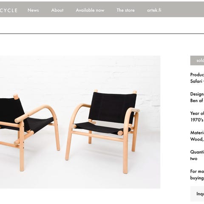204x204 pixels.
Task: Click the right chair in photo
Action: point(102,131)
